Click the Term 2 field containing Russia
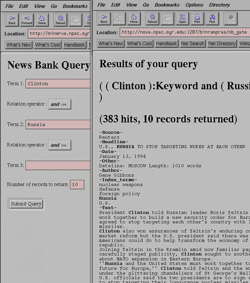Viewport: 250px width, 283px height. point(58,125)
